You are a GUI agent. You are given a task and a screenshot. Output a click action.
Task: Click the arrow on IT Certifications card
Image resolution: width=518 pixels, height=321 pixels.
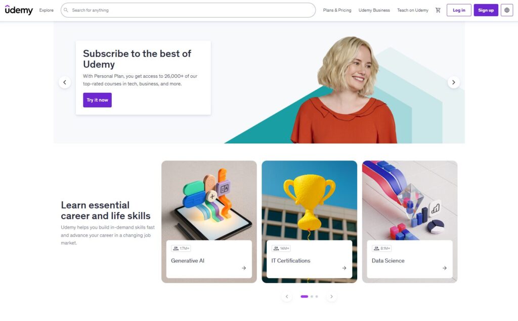point(344,269)
